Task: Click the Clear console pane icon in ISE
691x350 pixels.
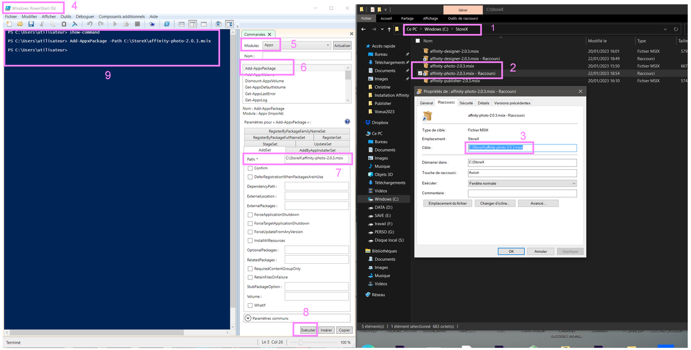Action: [74, 24]
